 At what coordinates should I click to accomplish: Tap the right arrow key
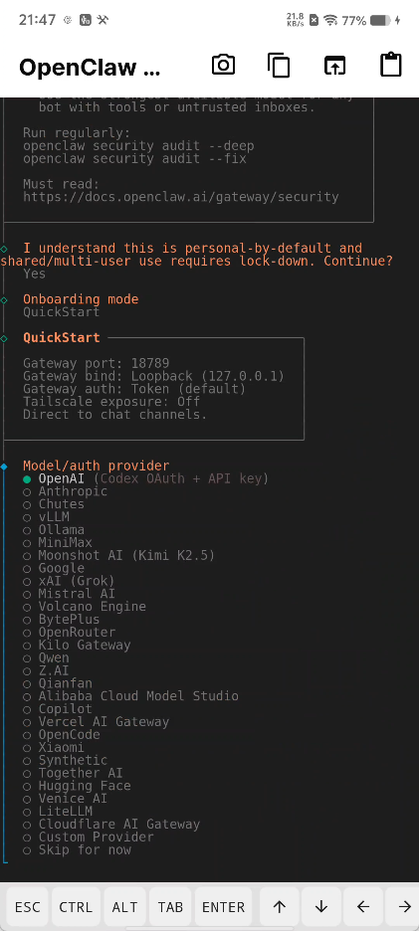(x=404, y=907)
